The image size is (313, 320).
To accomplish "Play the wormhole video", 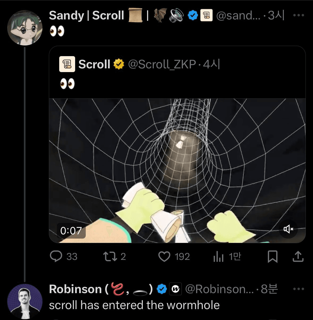I will (177, 170).
